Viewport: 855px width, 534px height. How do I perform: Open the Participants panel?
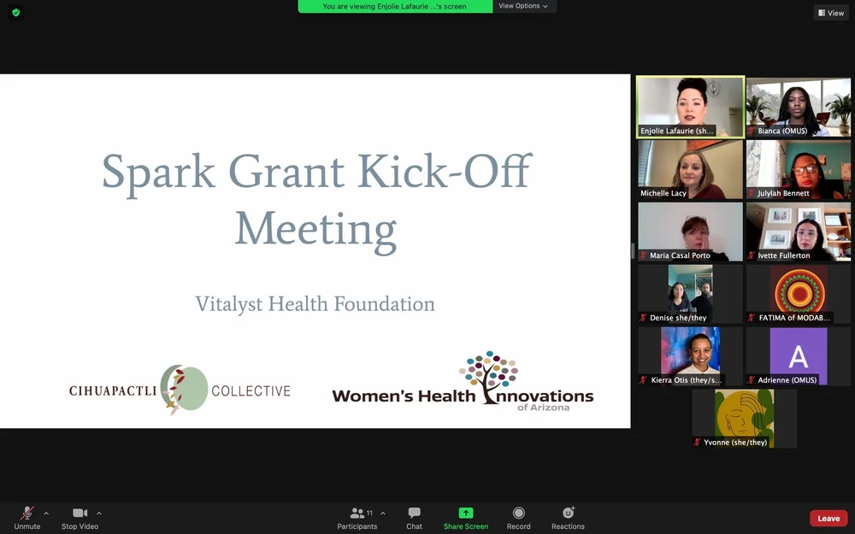click(357, 519)
